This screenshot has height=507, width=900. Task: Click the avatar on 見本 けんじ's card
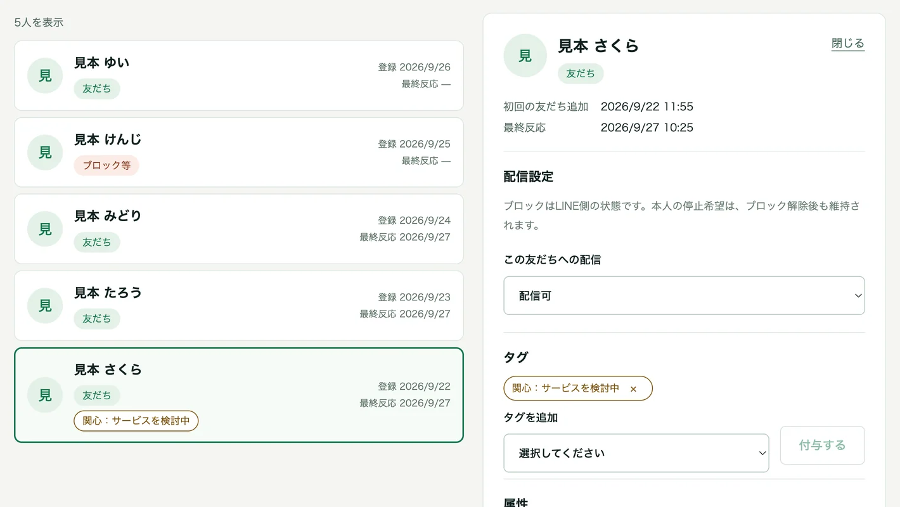point(45,152)
